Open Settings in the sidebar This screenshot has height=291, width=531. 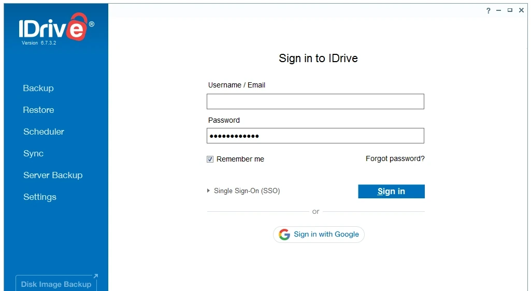click(39, 197)
